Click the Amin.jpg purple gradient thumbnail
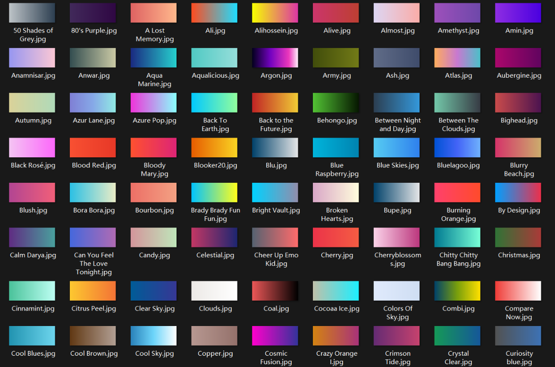 tap(518, 13)
